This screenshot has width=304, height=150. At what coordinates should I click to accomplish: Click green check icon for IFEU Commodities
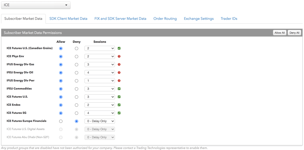pyautogui.click(x=119, y=89)
